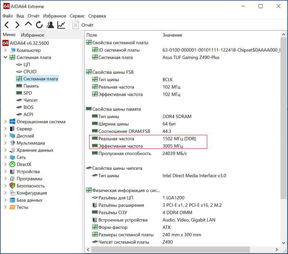Click the Значение column header

172,35
